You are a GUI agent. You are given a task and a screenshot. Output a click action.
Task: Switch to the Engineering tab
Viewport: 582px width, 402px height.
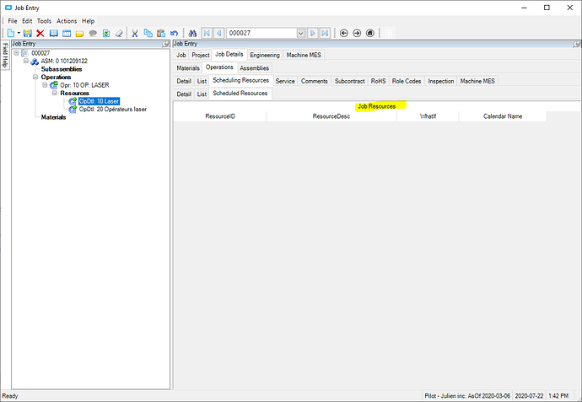(265, 55)
